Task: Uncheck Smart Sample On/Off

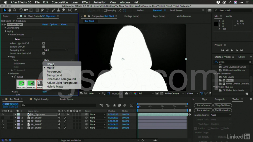Action: point(43,53)
